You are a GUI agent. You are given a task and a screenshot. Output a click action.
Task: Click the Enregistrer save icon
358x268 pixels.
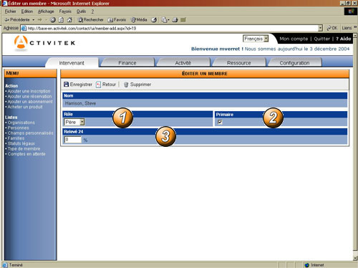coord(66,85)
